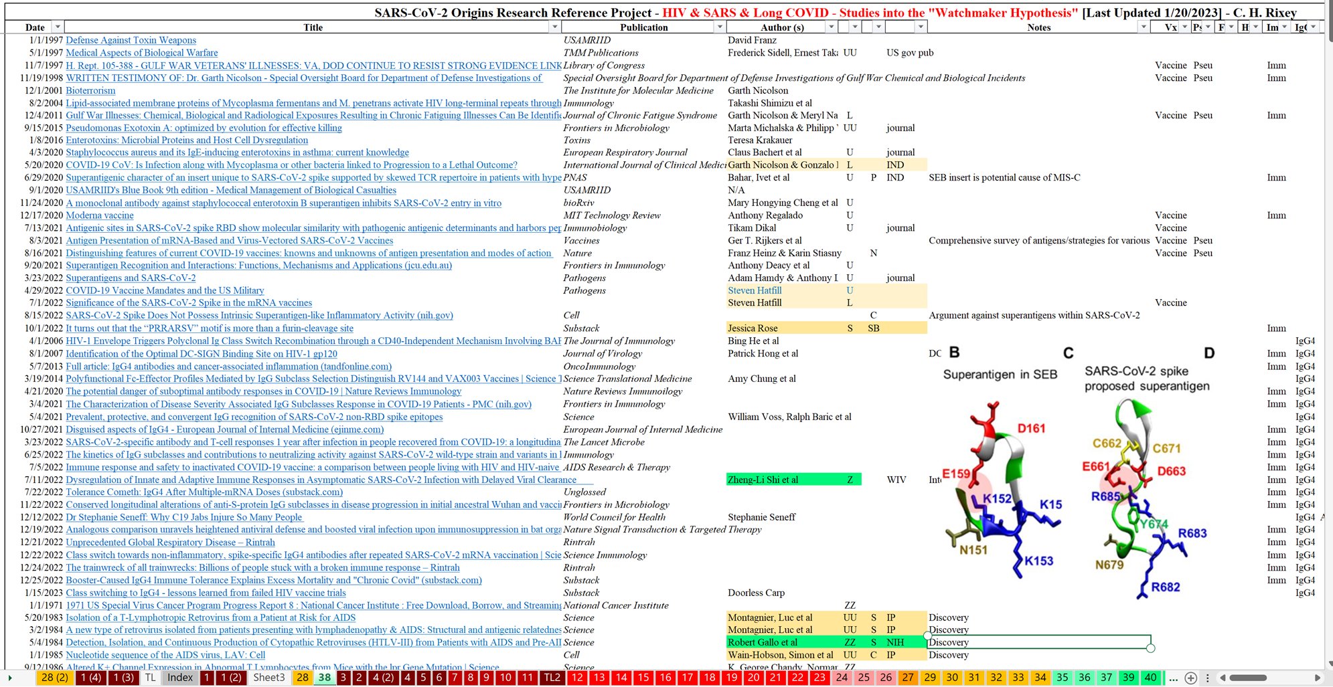Open 'Nucleotide sequence of the AIDS virus' link
The height and width of the screenshot is (687, 1333).
165,655
